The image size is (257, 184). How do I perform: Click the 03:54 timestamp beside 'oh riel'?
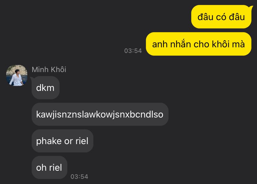[x=79, y=177]
